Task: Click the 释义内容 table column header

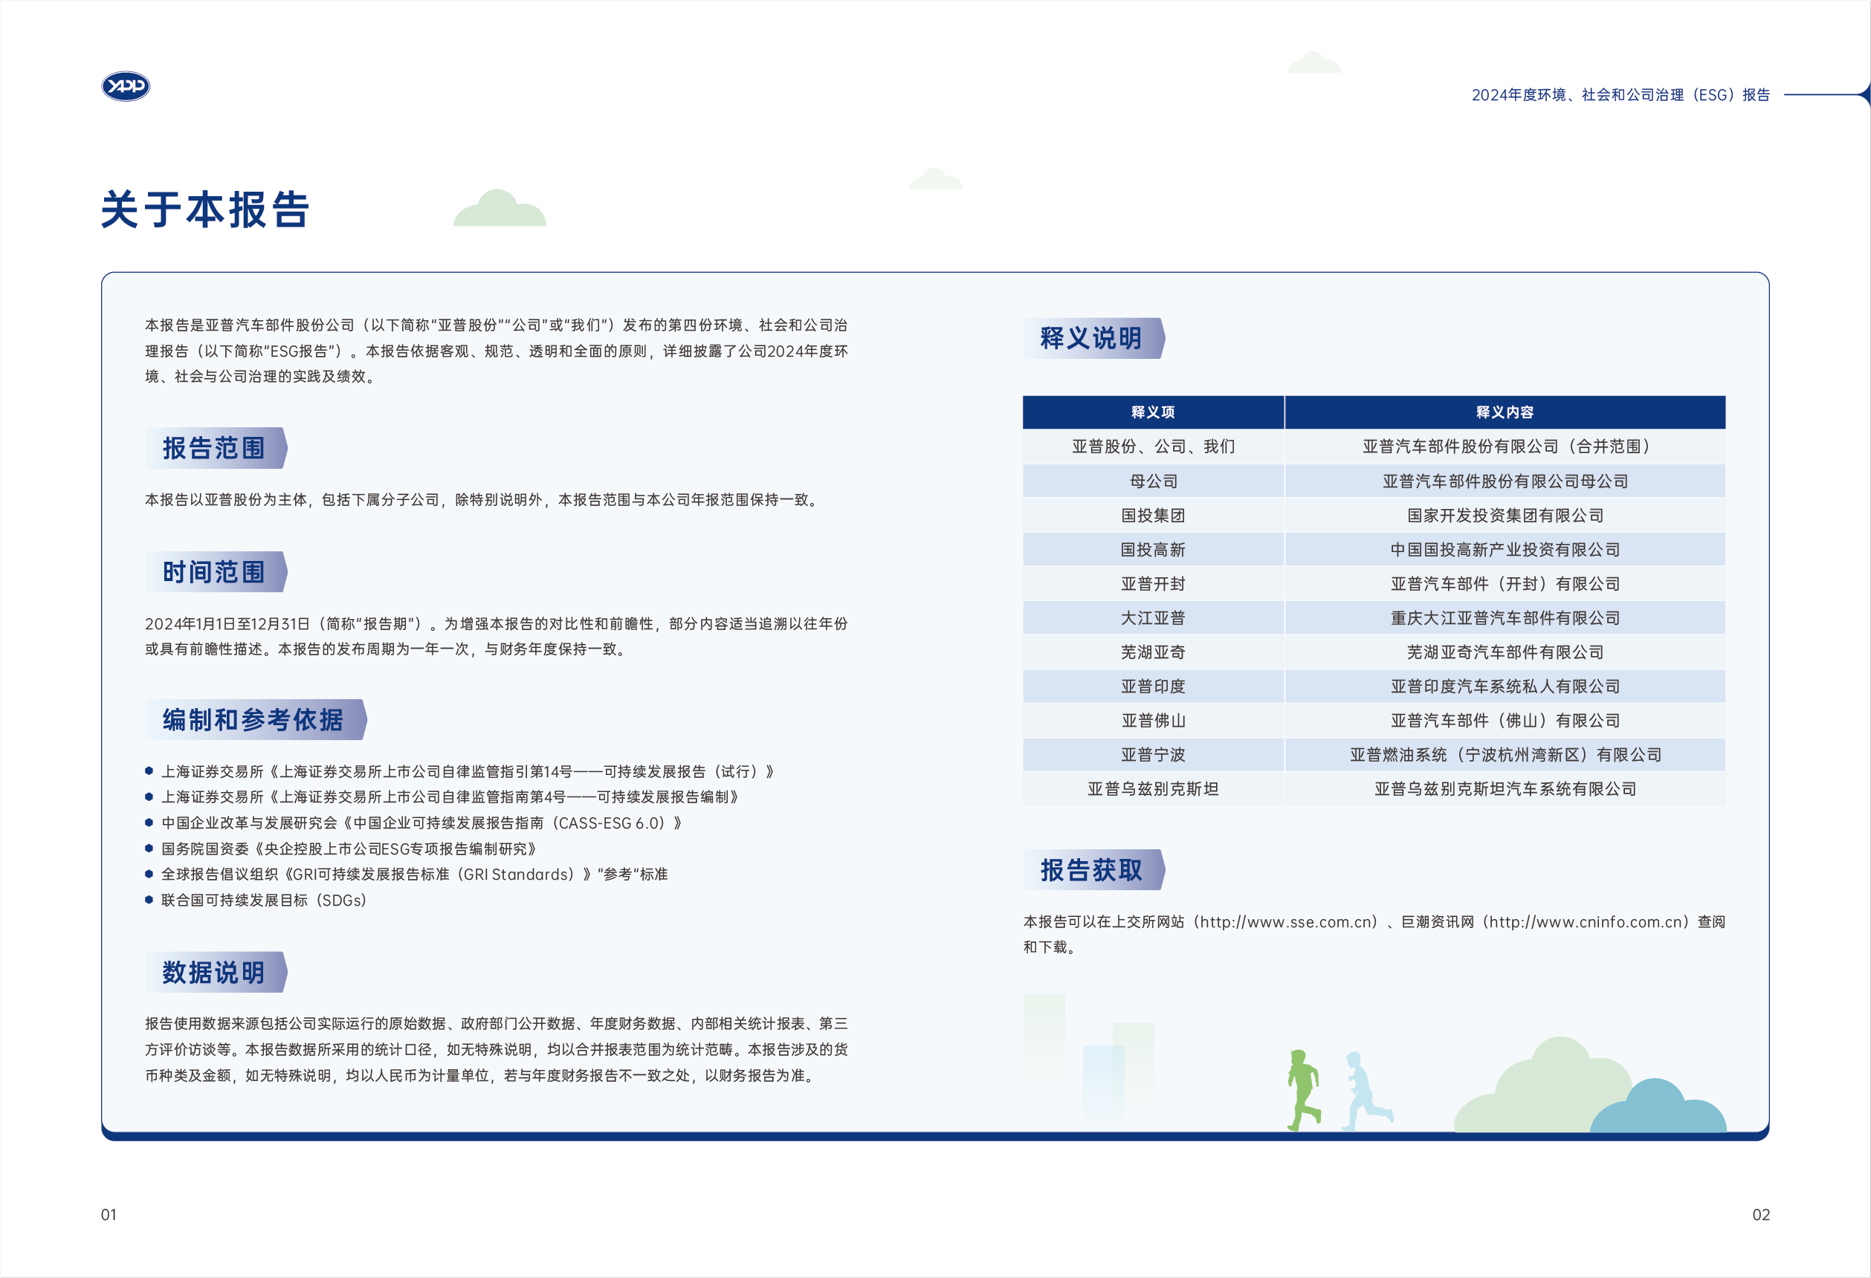Action: coord(1505,412)
